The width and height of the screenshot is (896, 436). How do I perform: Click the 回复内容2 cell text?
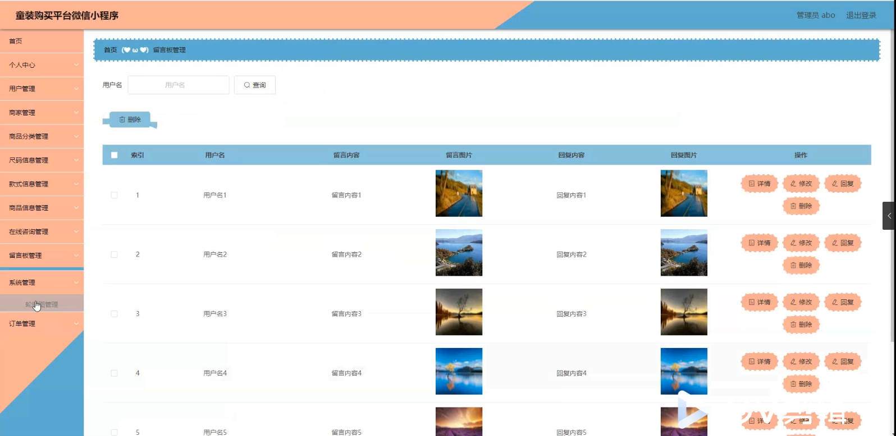[572, 254]
